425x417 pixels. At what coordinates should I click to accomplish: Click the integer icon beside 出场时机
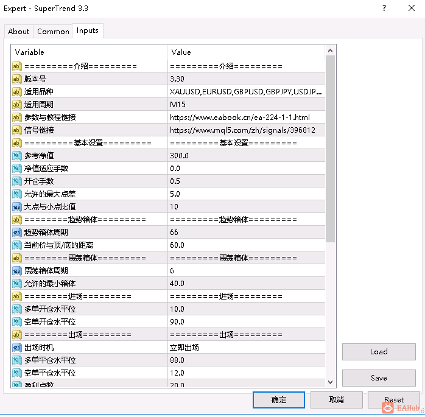[16, 348]
